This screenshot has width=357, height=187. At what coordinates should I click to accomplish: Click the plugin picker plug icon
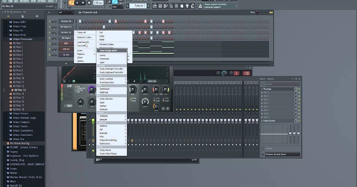(187, 6)
